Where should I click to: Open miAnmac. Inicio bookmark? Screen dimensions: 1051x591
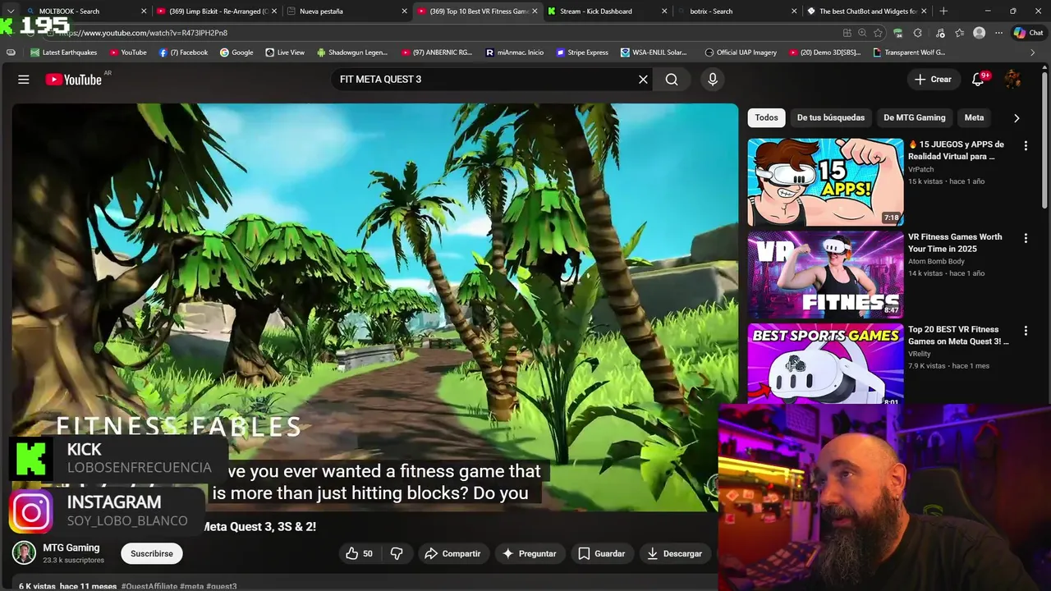click(515, 53)
